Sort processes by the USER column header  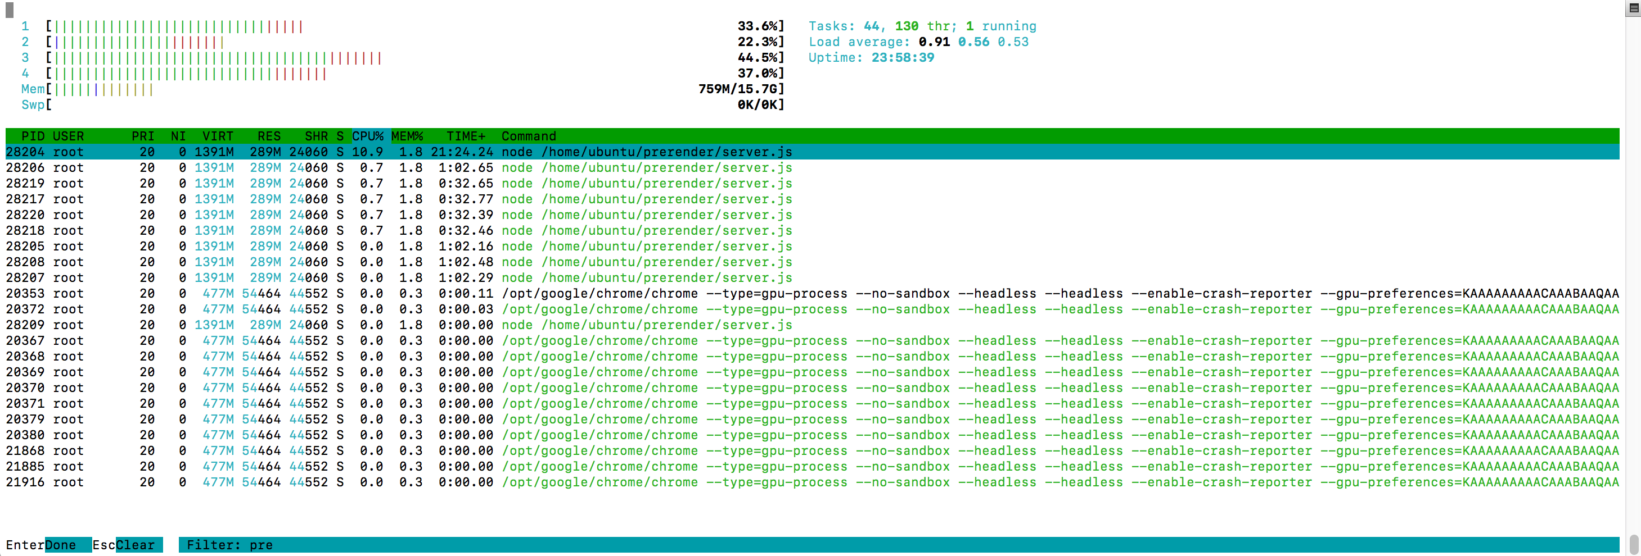click(x=69, y=136)
